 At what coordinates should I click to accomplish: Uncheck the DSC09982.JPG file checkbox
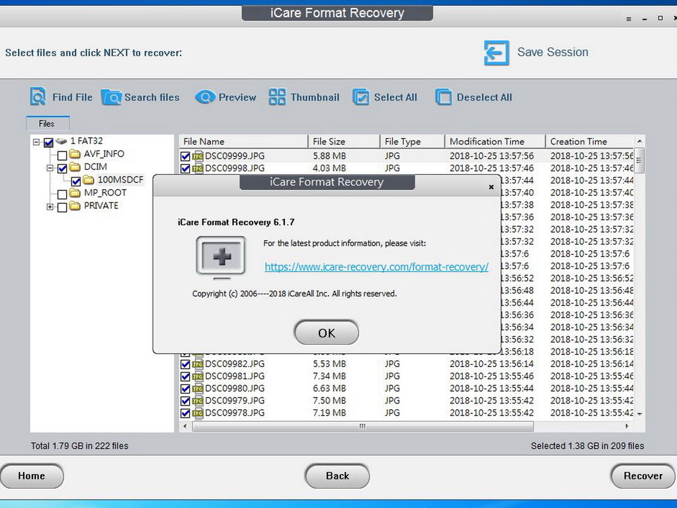(186, 364)
